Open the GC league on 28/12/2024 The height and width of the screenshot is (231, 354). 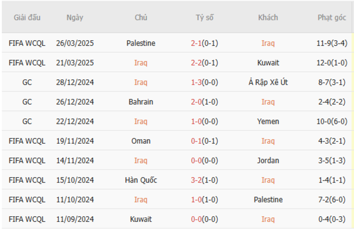(x=27, y=82)
